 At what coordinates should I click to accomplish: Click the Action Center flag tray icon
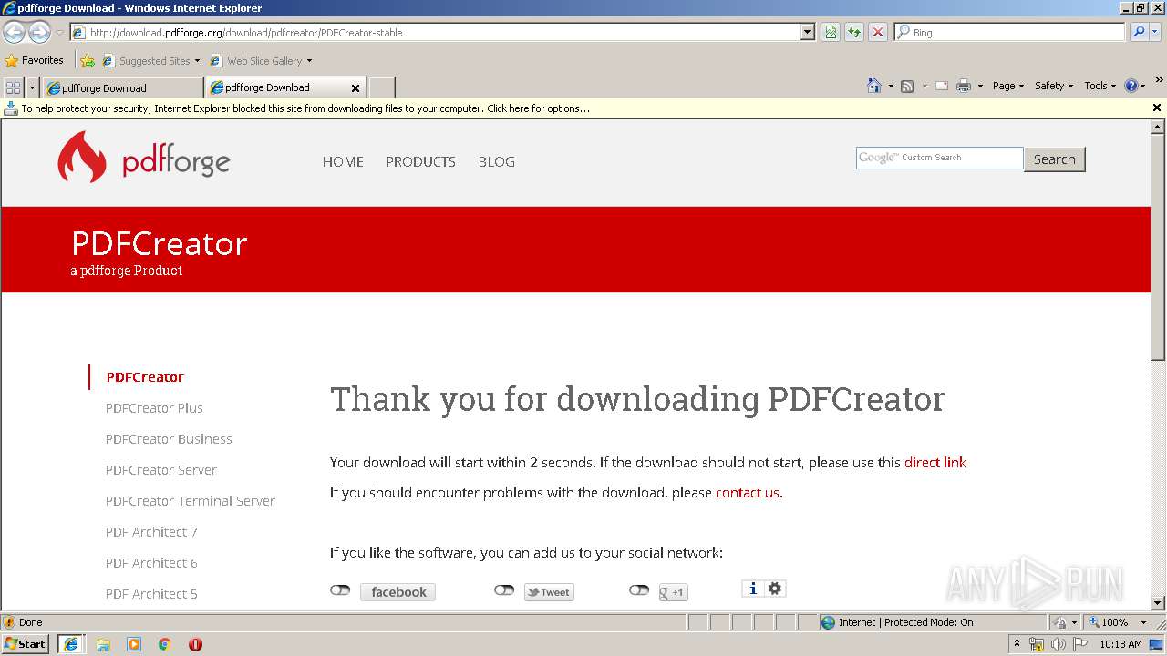pos(1080,644)
